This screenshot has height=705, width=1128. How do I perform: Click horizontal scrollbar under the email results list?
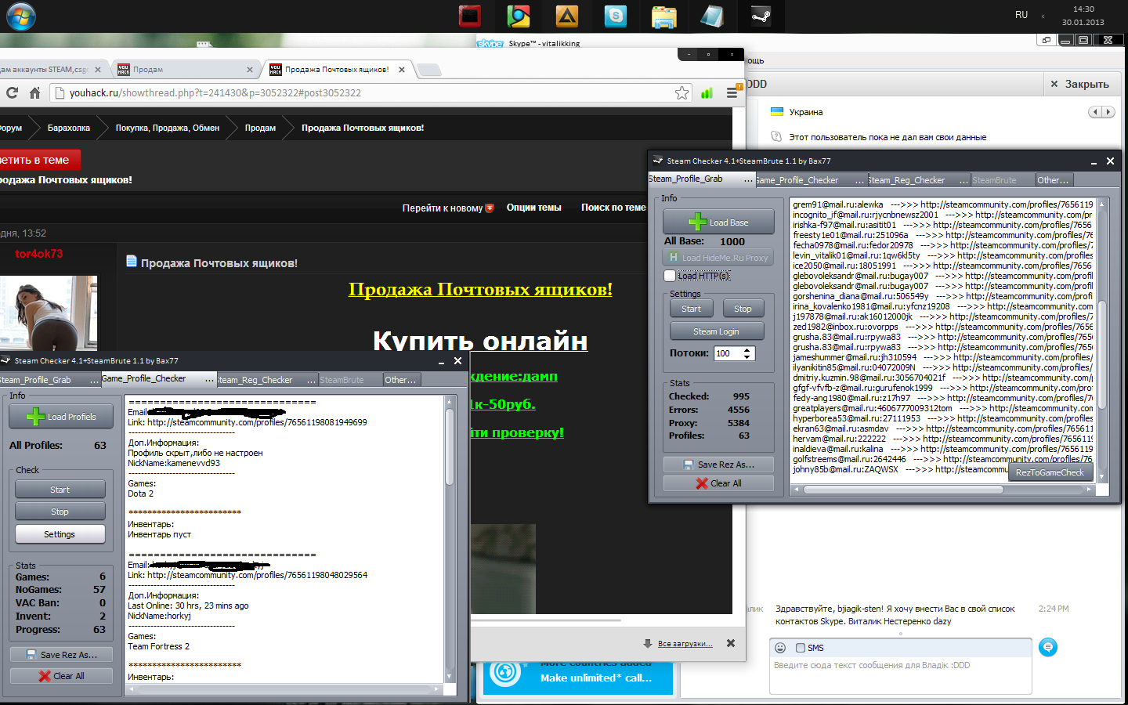pos(902,490)
